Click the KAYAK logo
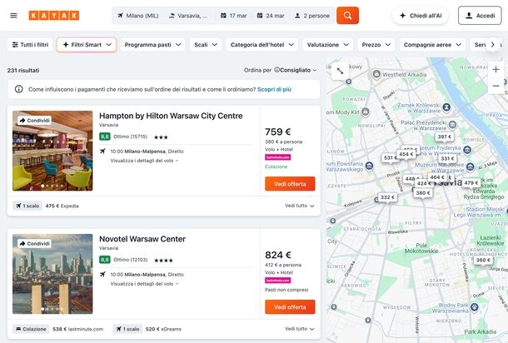 tap(54, 16)
